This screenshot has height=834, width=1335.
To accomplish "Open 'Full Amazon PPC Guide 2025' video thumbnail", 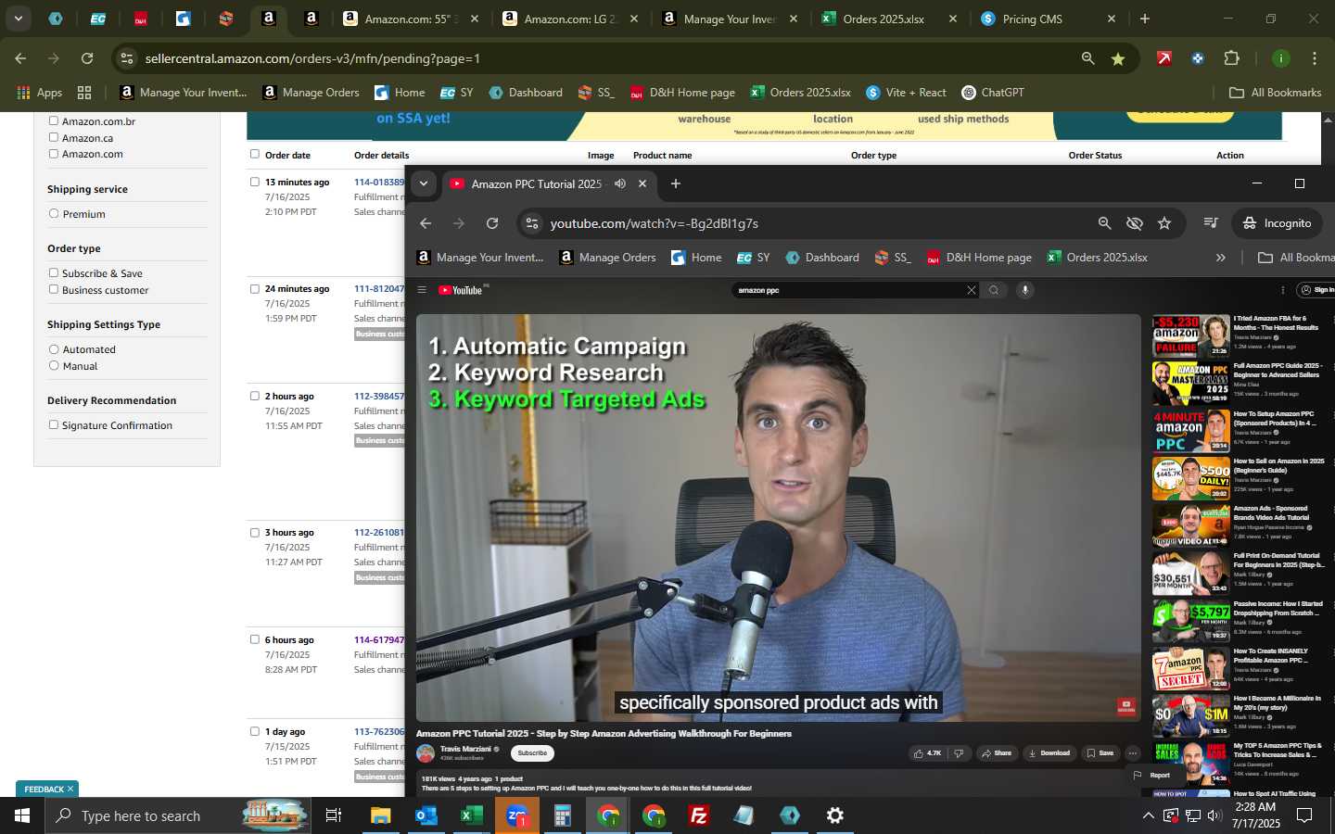I will pos(1191,383).
